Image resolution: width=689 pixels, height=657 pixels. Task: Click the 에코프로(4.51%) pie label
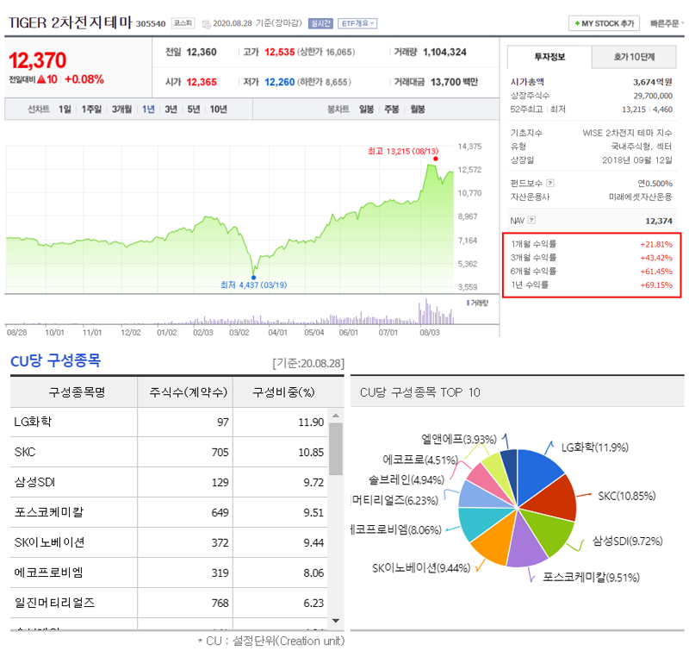[420, 460]
